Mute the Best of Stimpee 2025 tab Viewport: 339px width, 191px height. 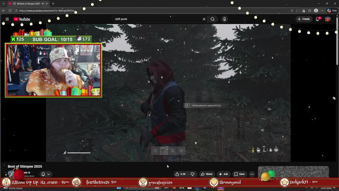pos(14,4)
